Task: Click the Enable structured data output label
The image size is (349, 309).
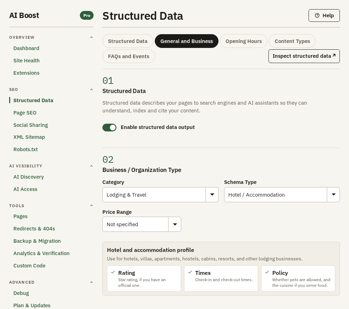Action: (x=158, y=127)
